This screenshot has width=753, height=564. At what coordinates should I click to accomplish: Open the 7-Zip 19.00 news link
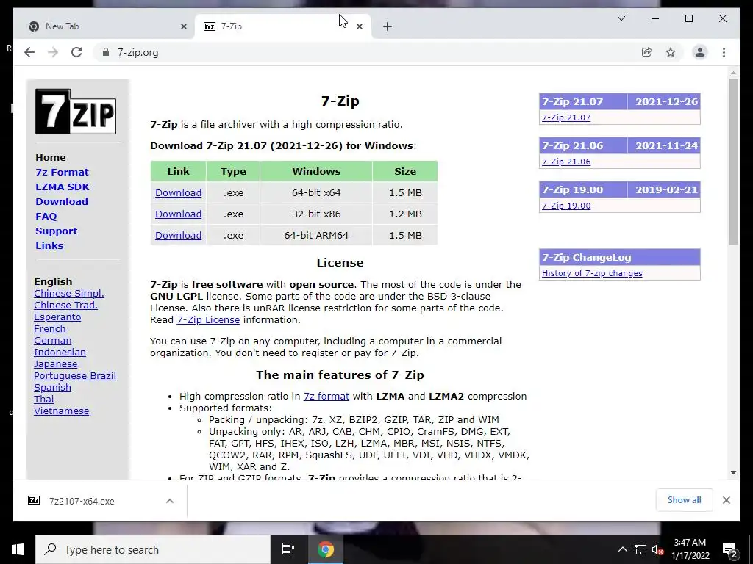point(566,206)
